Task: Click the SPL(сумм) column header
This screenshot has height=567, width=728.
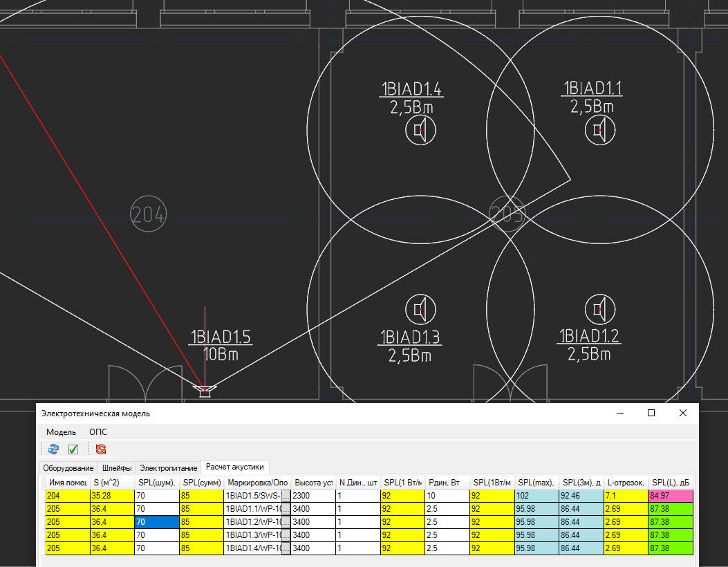Action: point(201,482)
